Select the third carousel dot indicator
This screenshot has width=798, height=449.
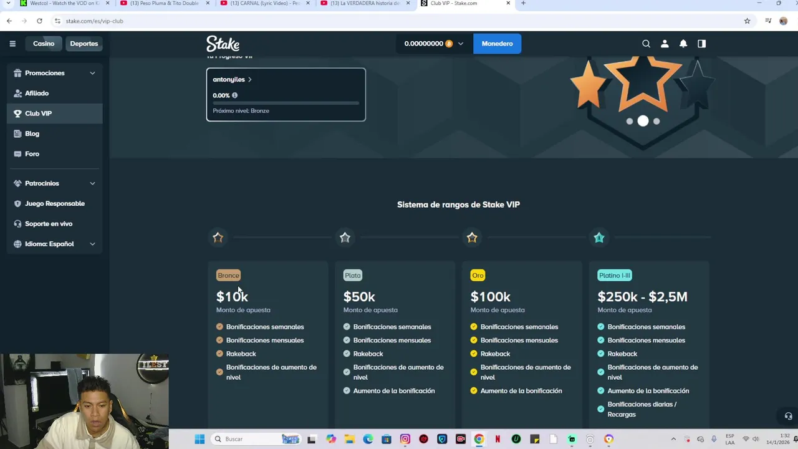[x=656, y=122]
